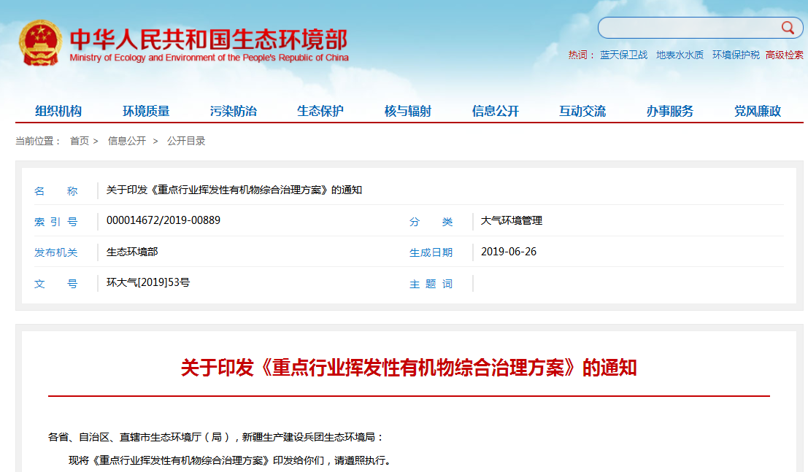
Task: Click the red article headline
Action: coord(409,368)
